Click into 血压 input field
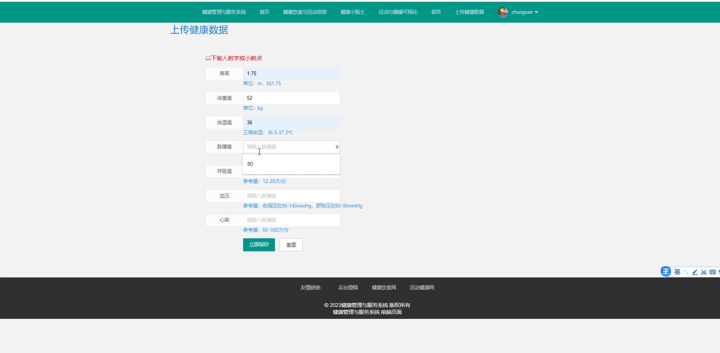The width and height of the screenshot is (720, 353). coord(292,196)
